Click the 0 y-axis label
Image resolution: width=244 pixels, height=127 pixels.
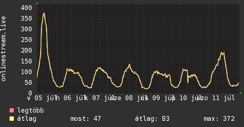pos(30,93)
